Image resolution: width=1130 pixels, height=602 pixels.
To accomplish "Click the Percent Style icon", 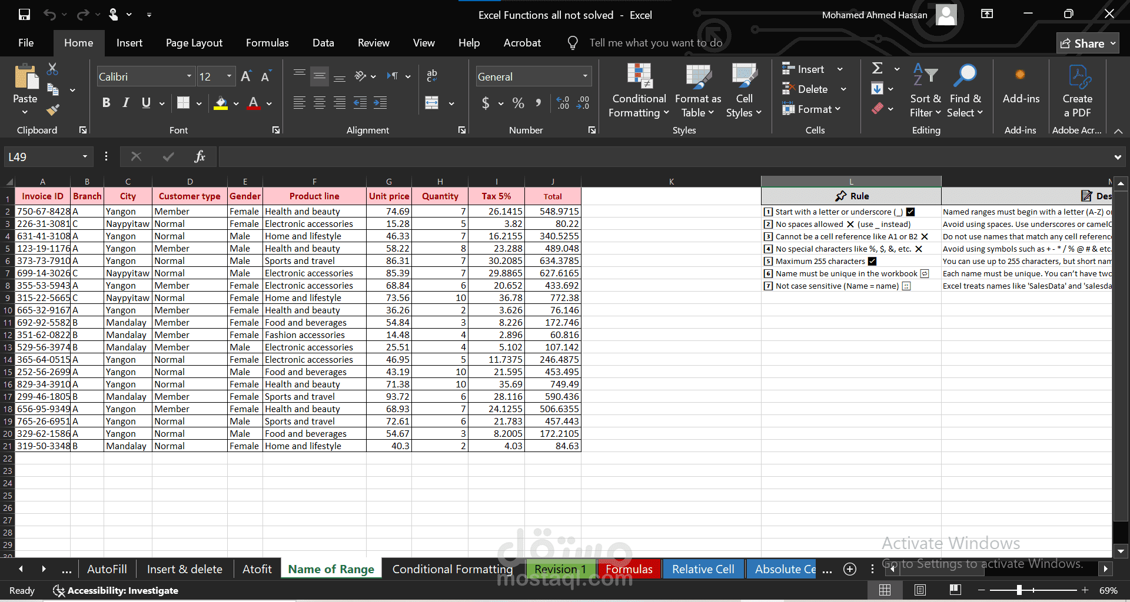I will [x=518, y=103].
